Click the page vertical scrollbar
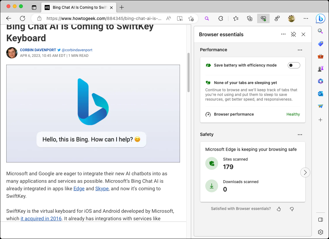Image resolution: width=329 pixels, height=239 pixels. pyautogui.click(x=189, y=72)
